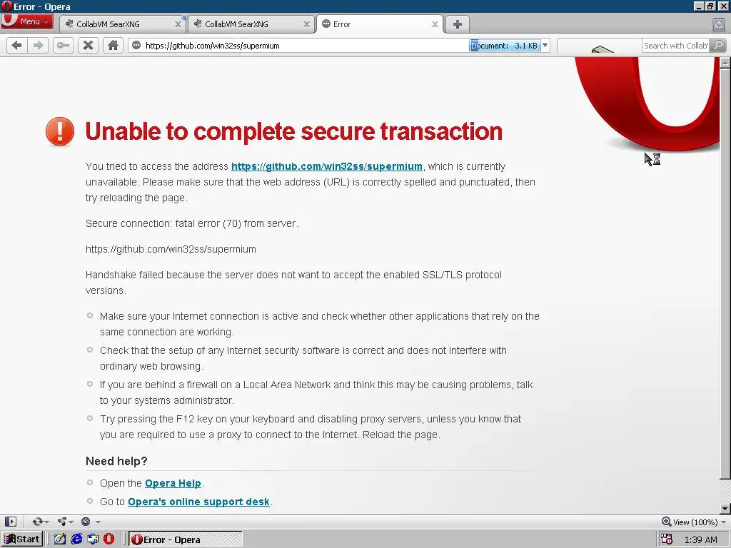Expand the address bar dropdown arrow
Image resolution: width=731 pixels, height=548 pixels.
(545, 45)
